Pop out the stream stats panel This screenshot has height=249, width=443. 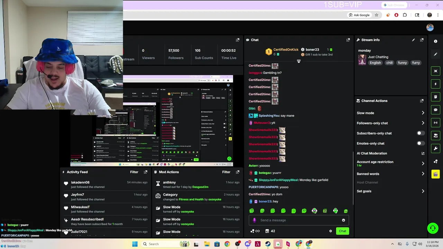point(237,40)
